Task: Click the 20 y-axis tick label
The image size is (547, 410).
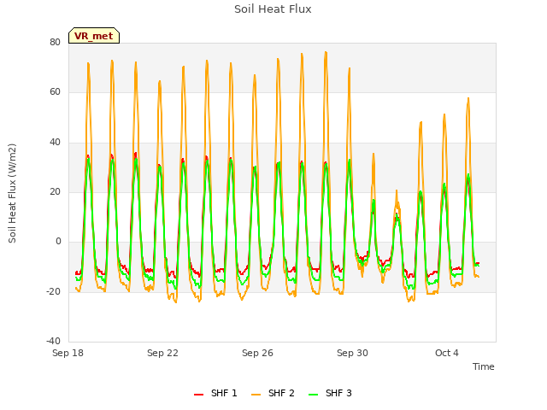Action: [55, 191]
